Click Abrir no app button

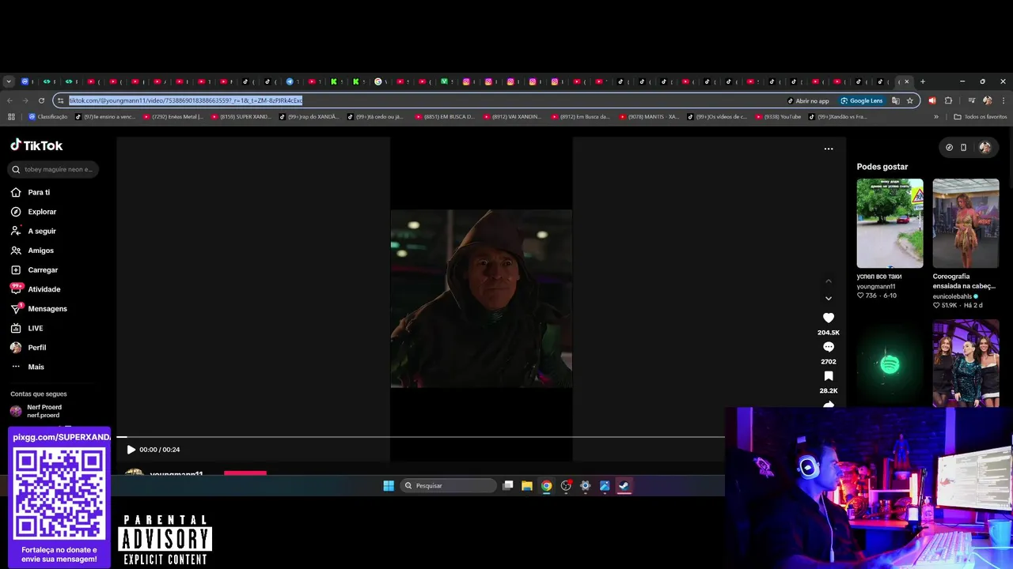pos(808,100)
